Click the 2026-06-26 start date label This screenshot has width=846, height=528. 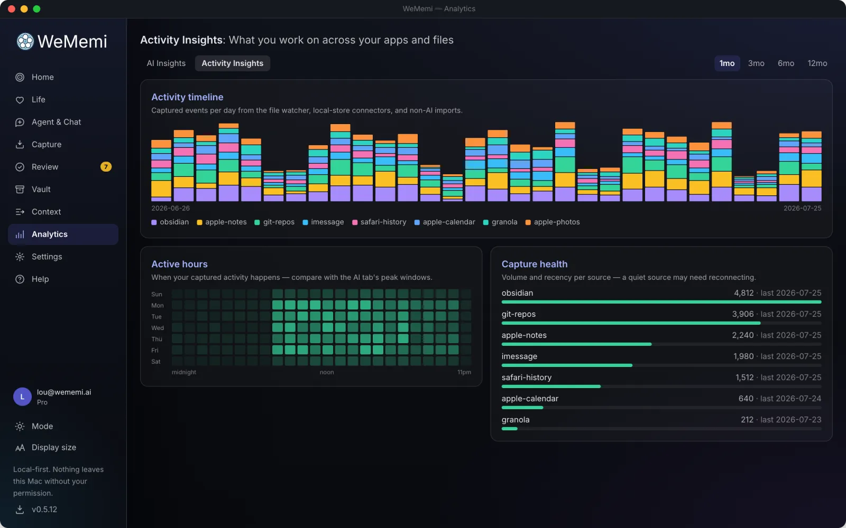(x=170, y=209)
